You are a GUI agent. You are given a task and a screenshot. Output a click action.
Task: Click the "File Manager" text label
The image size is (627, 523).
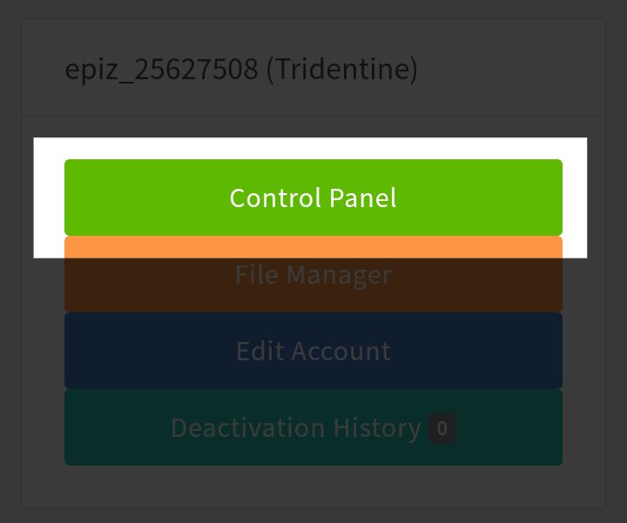pos(313,275)
